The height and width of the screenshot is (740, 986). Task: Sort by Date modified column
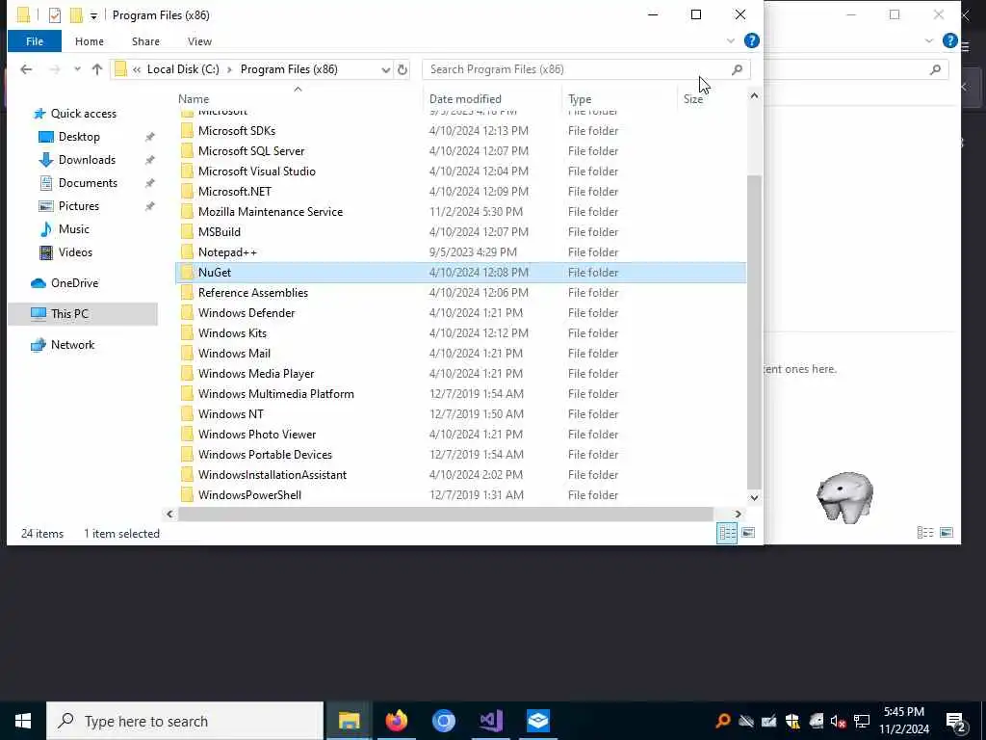(x=465, y=99)
